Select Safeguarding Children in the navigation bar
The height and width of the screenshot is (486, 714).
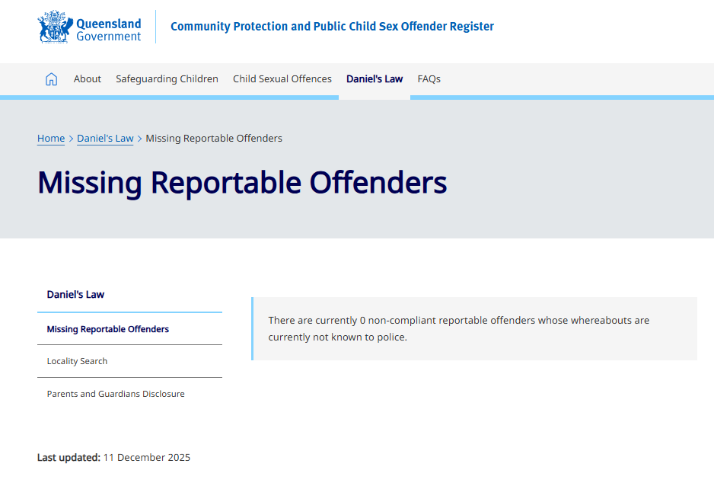click(167, 78)
